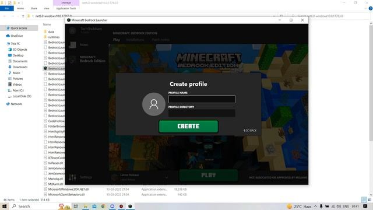Viewport: 373px width, 210px height.
Task: Switch to the Installations tab in launcher
Action: click(135, 40)
